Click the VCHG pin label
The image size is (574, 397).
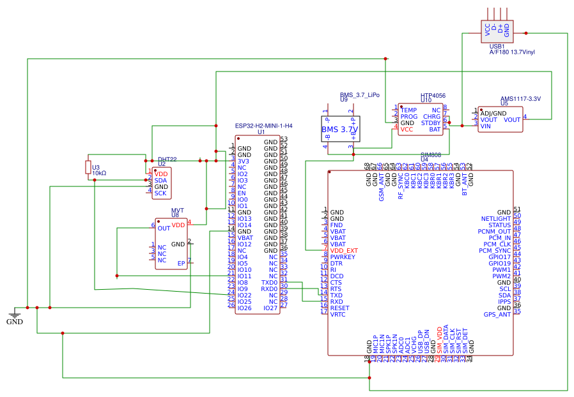tap(414, 345)
